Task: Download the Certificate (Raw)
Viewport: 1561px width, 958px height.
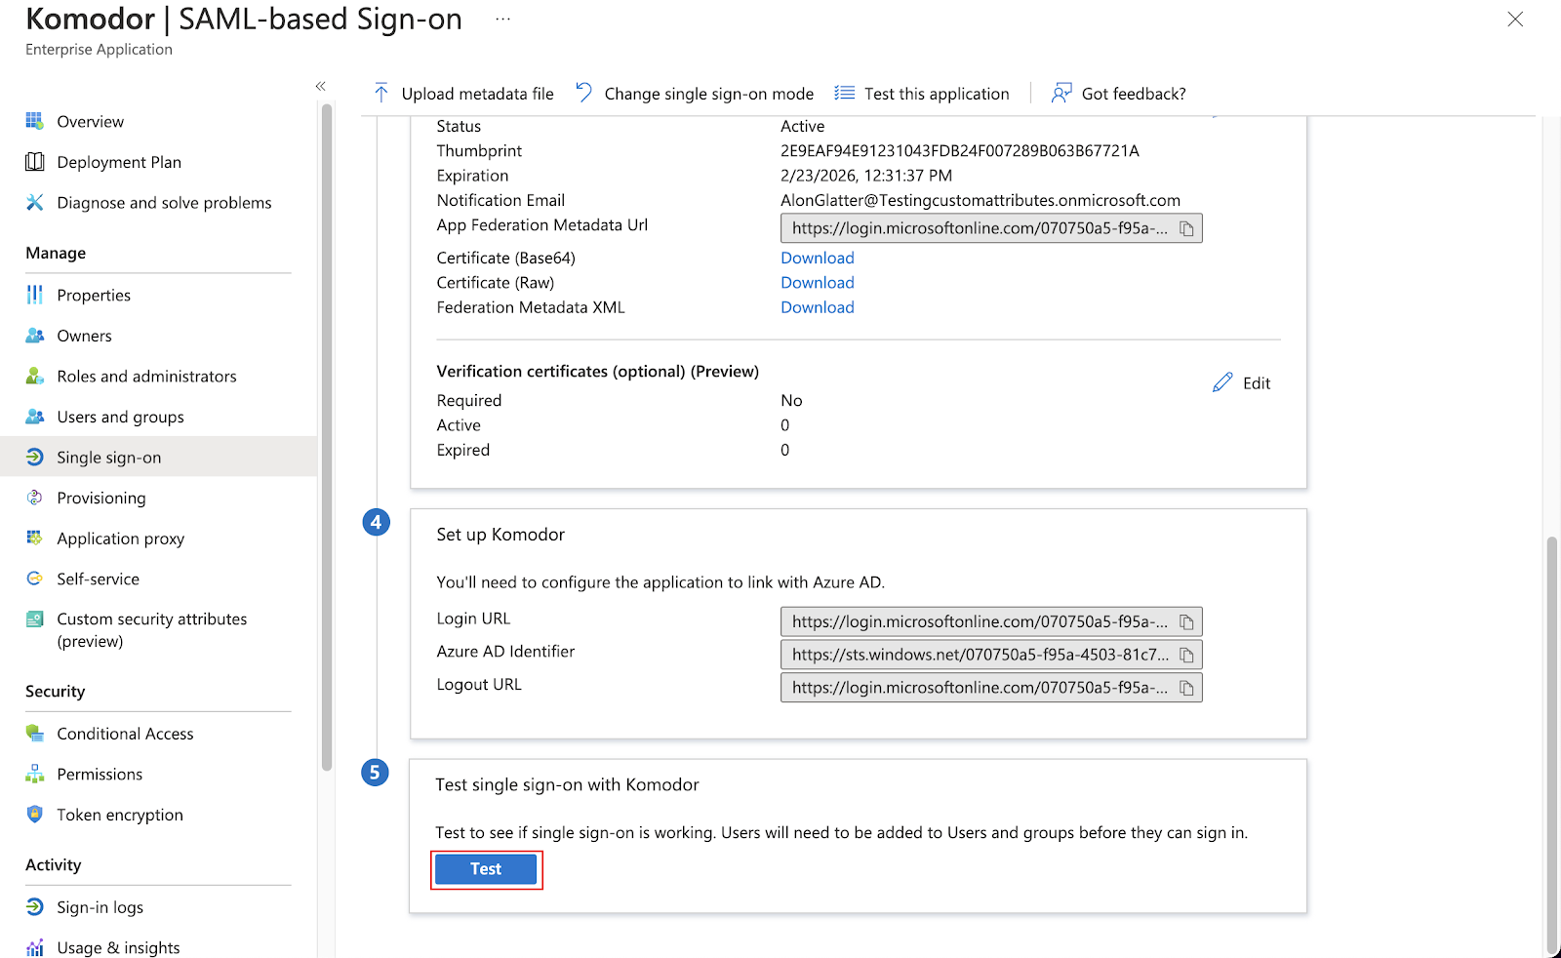Action: (x=818, y=282)
